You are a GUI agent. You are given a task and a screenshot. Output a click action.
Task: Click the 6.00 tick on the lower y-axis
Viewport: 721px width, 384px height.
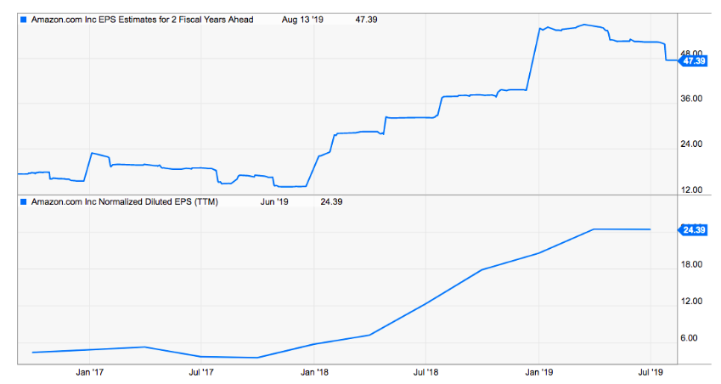(x=689, y=338)
